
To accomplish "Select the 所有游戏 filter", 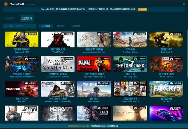I will click(76, 26).
